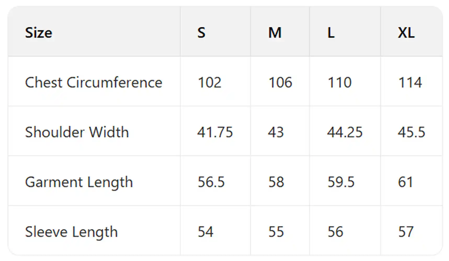This screenshot has height=261, width=449.
Task: Click the sleeve length value 54
Action: point(206,232)
